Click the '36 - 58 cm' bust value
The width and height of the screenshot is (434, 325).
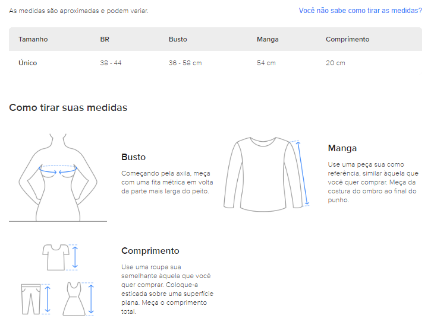[x=185, y=63]
